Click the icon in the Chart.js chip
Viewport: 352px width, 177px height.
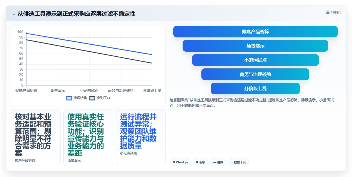(x=174, y=162)
